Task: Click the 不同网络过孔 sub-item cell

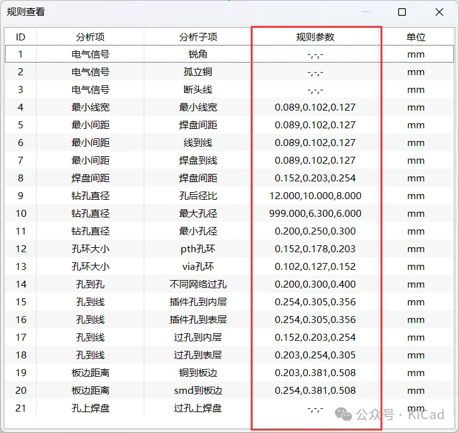Action: coord(198,284)
